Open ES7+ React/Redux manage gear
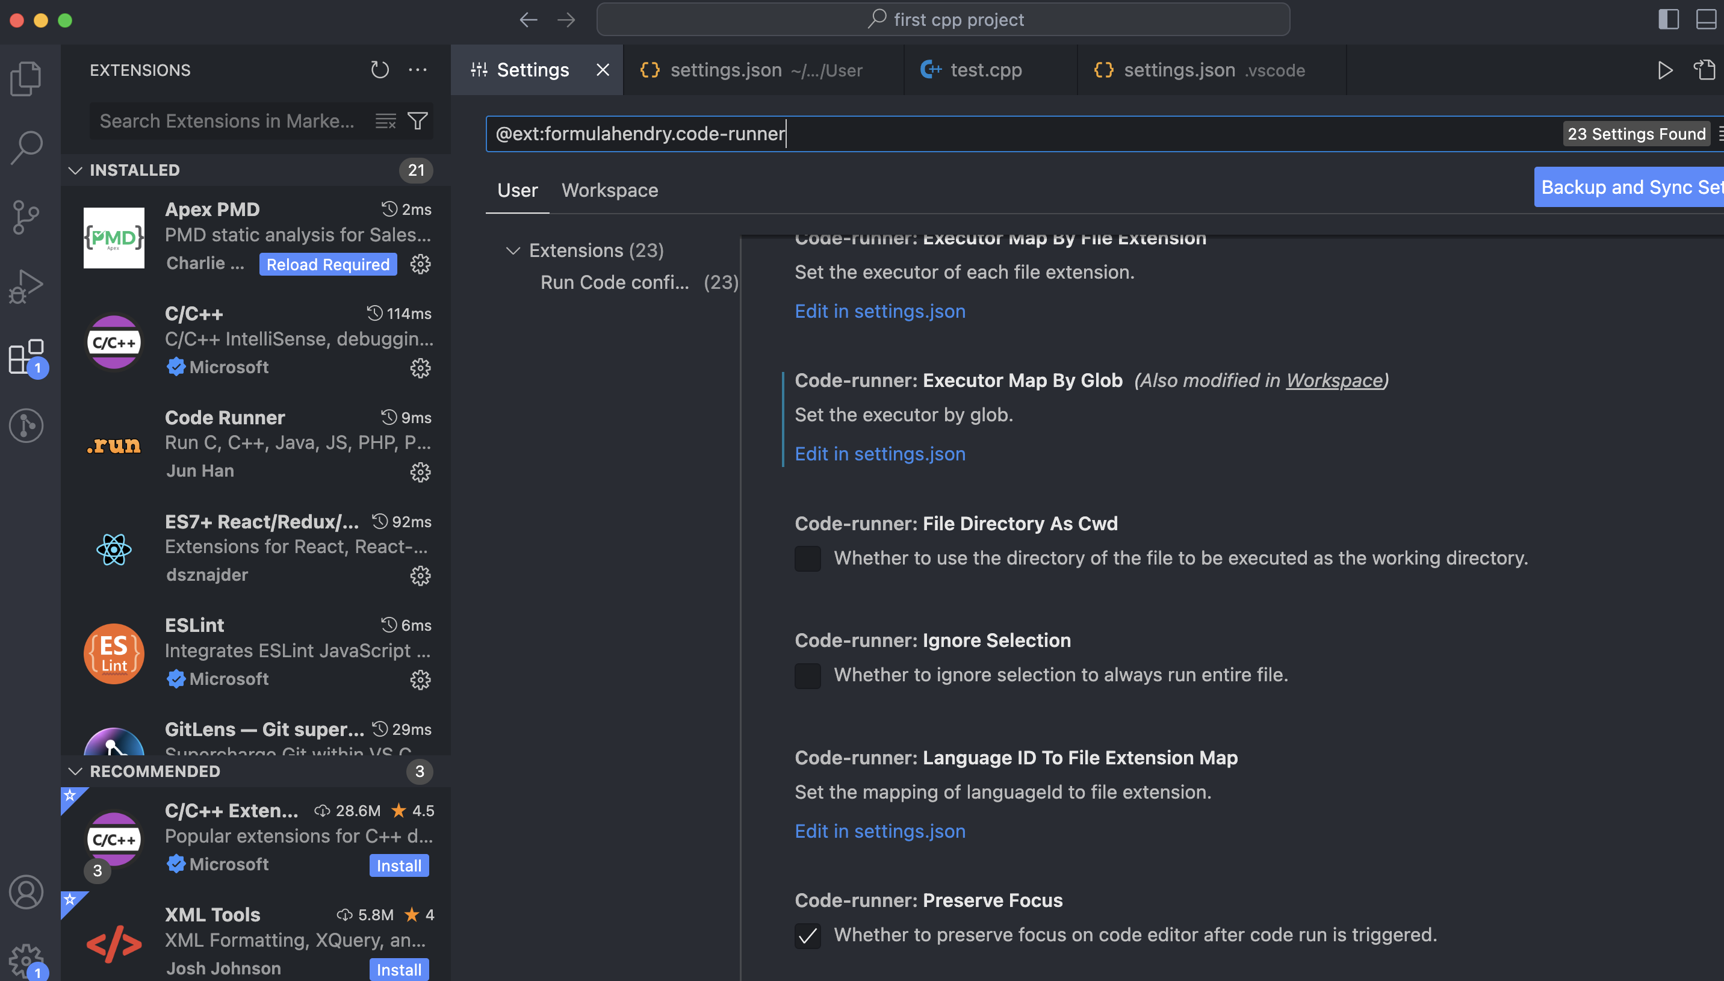 (x=420, y=575)
